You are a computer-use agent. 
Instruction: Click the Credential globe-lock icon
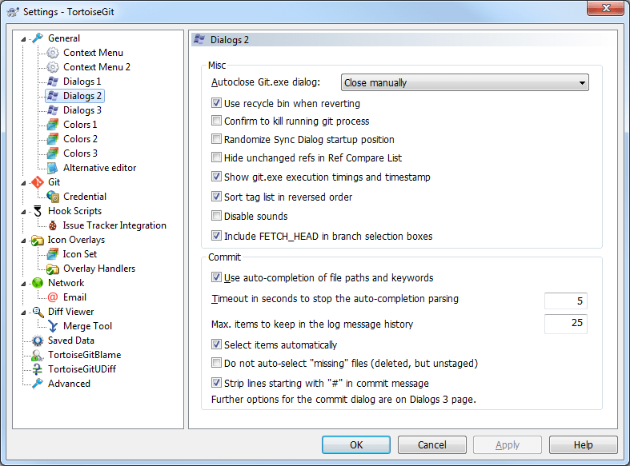pyautogui.click(x=53, y=197)
